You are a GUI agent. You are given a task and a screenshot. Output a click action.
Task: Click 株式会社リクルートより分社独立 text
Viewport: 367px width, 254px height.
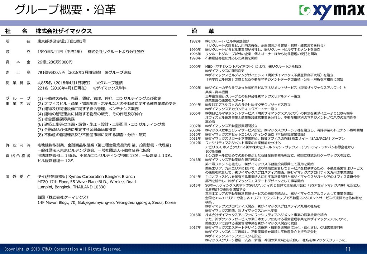click(116, 52)
